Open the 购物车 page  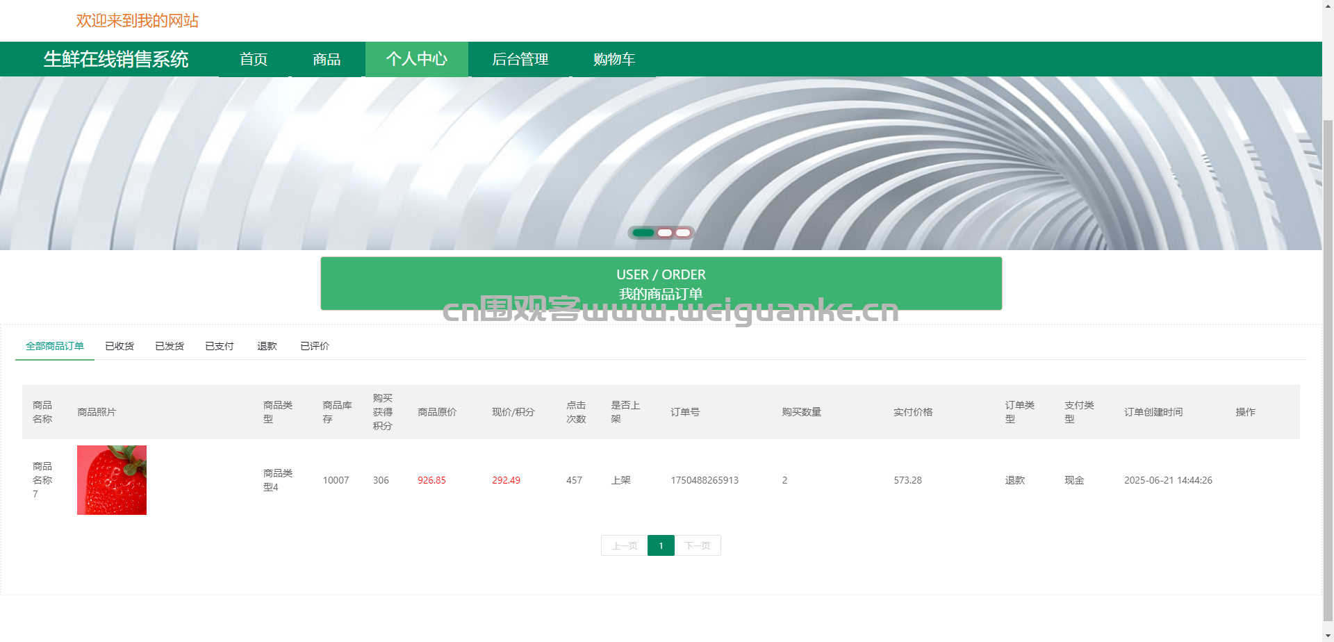pyautogui.click(x=614, y=59)
